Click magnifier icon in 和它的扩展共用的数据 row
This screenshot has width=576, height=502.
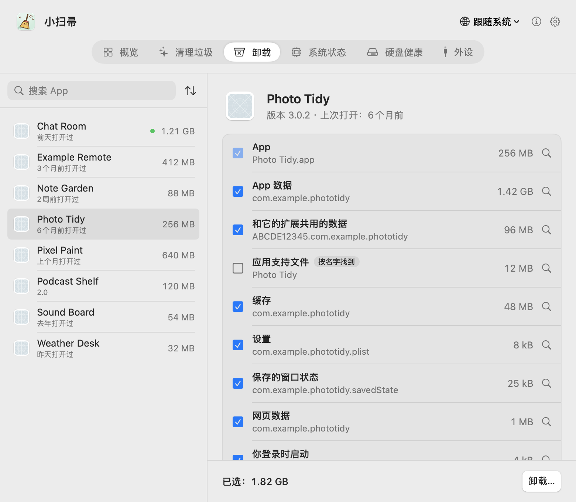(x=546, y=230)
